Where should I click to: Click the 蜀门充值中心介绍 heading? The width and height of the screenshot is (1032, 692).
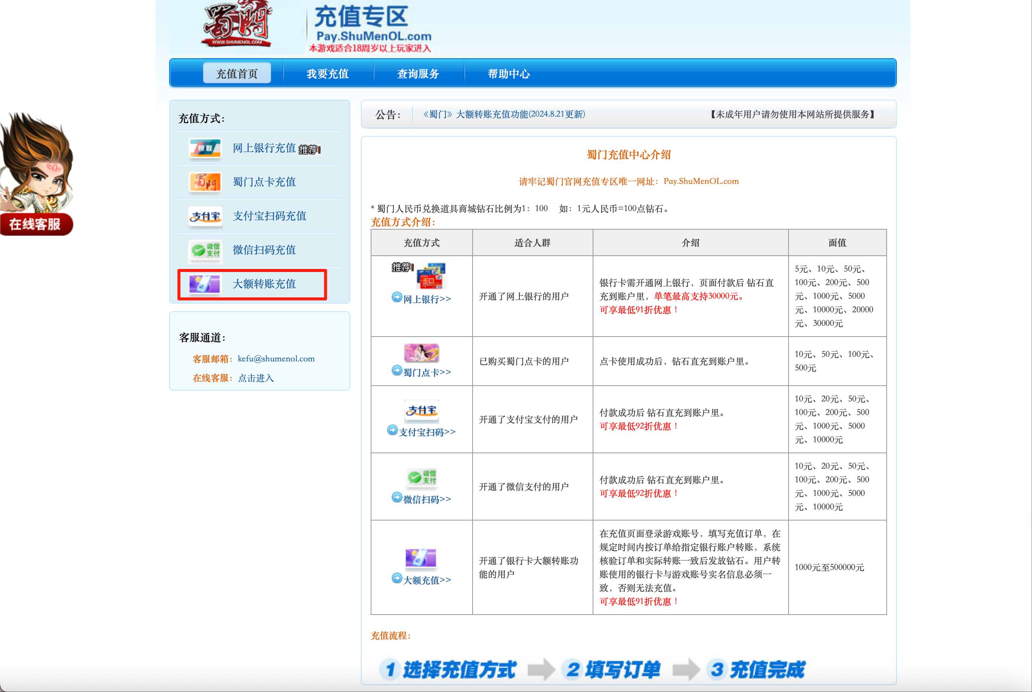pyautogui.click(x=628, y=155)
